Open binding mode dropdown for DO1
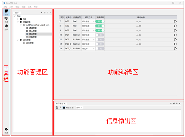The image size is (185, 137). (x=88, y=35)
